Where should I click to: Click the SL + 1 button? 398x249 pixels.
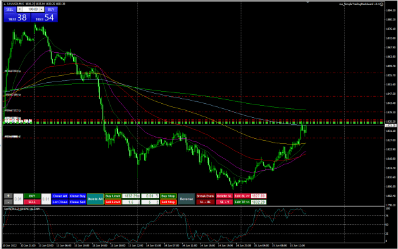224,202
